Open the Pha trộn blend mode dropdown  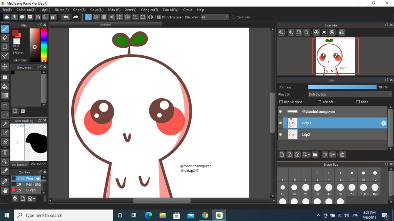pyautogui.click(x=350, y=94)
